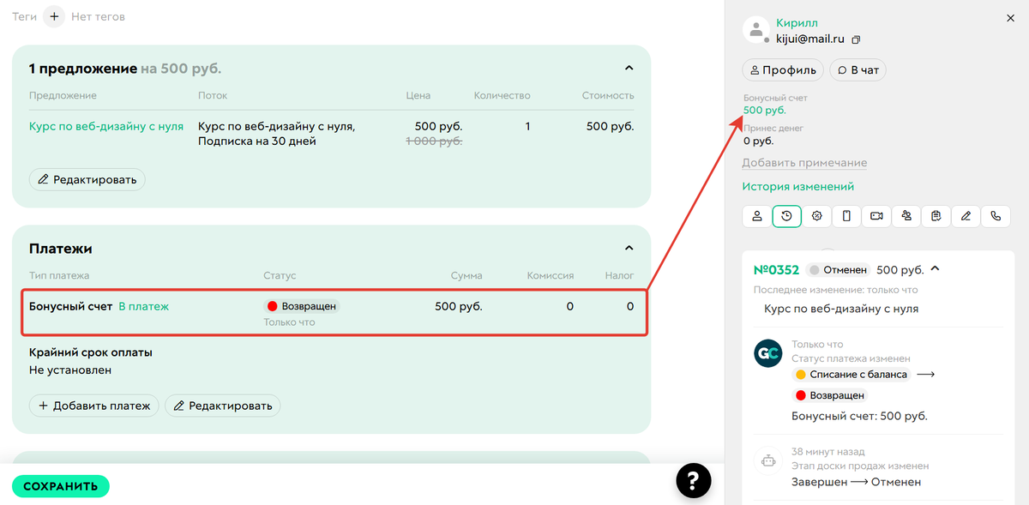Open the clipboard checklist tab icon
The width and height of the screenshot is (1029, 505).
(936, 216)
